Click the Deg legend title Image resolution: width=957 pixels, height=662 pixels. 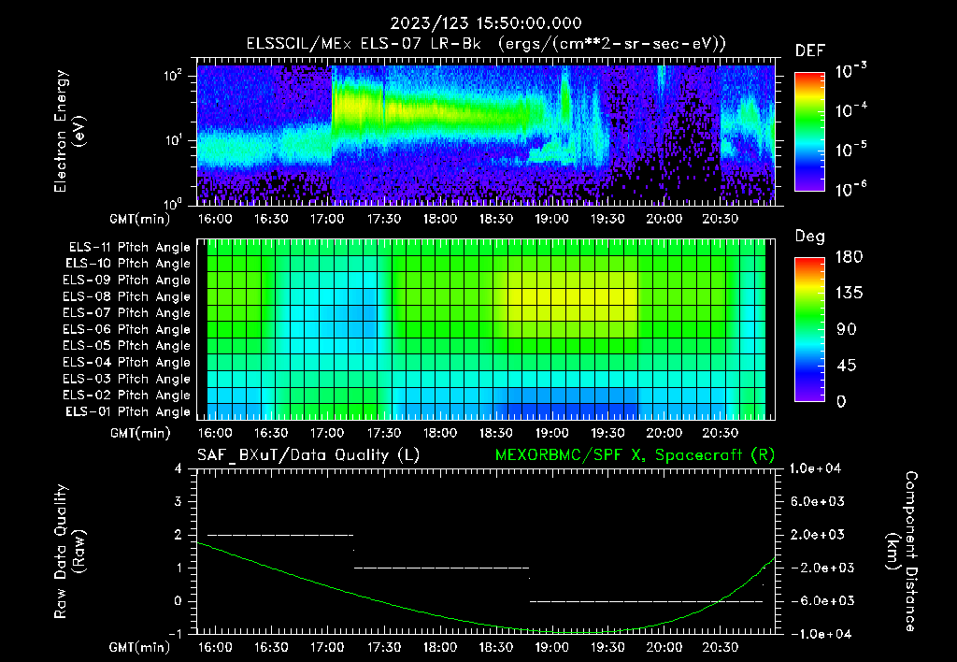810,237
